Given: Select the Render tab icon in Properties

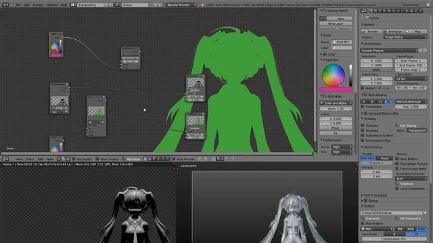Looking at the screenshot, I should (371, 11).
